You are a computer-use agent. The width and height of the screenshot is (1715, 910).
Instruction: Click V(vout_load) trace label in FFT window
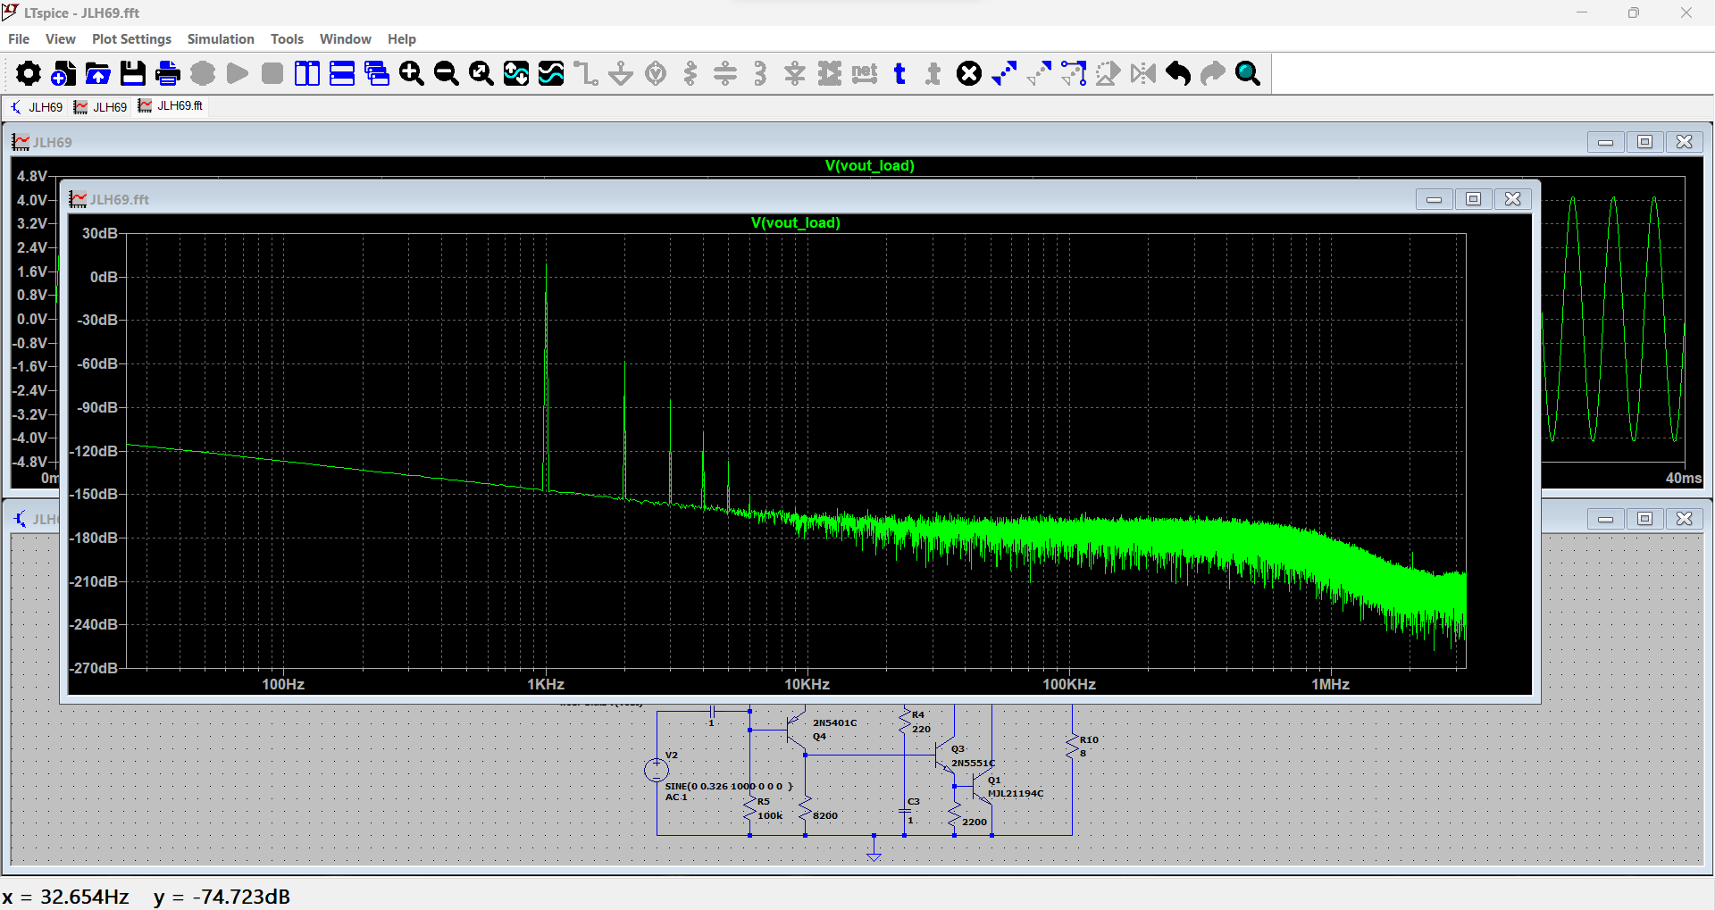coord(796,223)
